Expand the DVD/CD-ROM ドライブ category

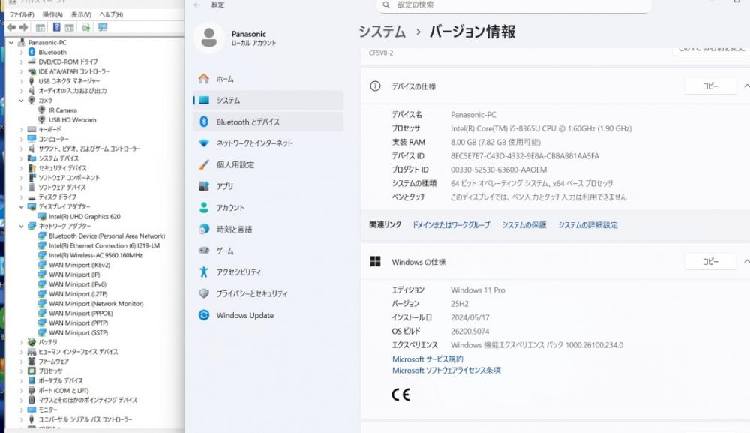click(x=22, y=62)
